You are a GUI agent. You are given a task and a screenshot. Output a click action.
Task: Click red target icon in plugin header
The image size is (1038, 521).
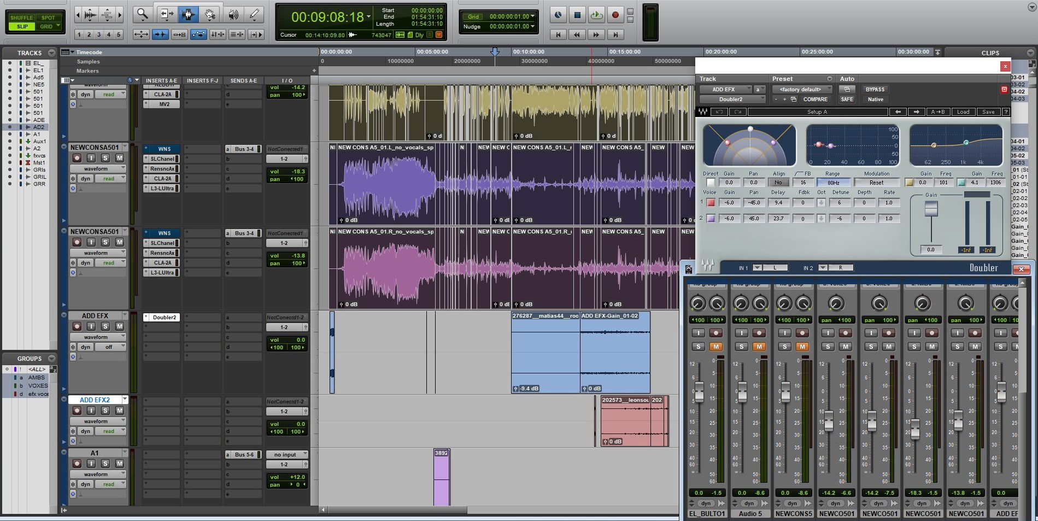[1004, 89]
